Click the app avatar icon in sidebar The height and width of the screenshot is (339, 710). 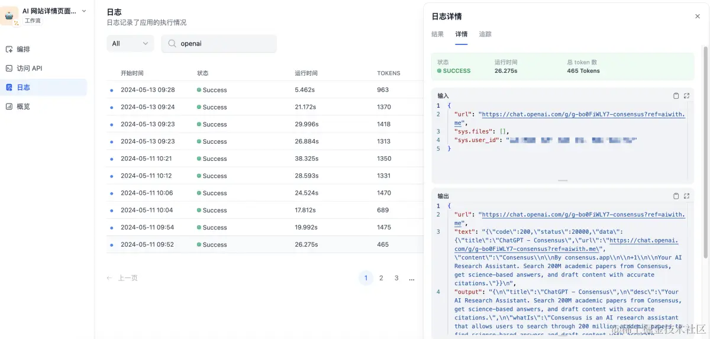point(10,15)
